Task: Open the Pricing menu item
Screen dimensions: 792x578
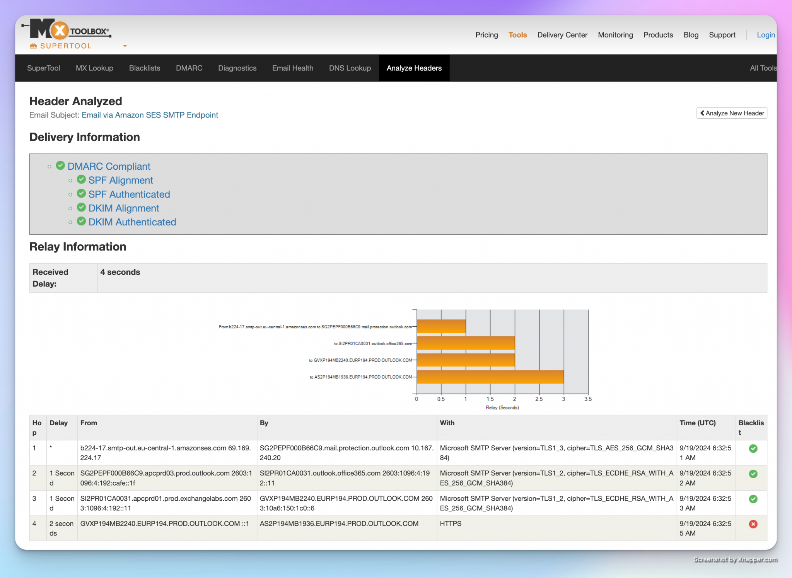Action: coord(486,35)
